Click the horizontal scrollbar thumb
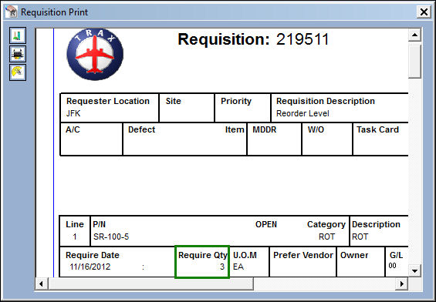 [x=150, y=284]
